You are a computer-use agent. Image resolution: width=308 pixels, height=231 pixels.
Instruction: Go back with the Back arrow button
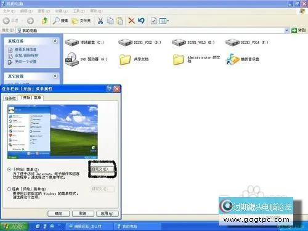pyautogui.click(x=10, y=21)
